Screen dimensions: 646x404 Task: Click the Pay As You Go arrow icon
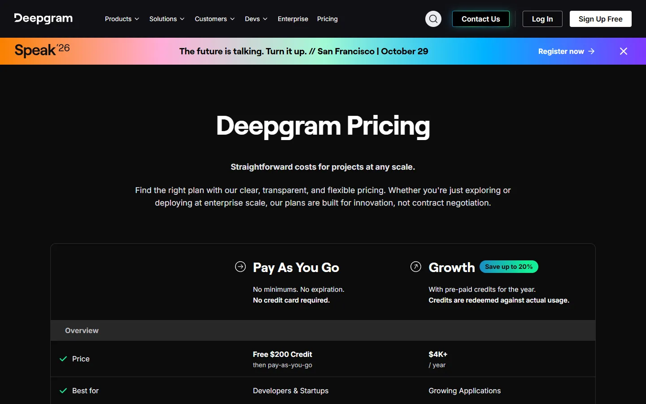(240, 267)
